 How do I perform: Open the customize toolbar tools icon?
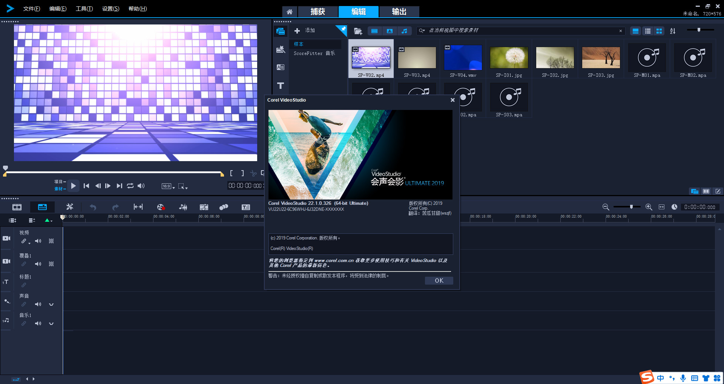[70, 207]
